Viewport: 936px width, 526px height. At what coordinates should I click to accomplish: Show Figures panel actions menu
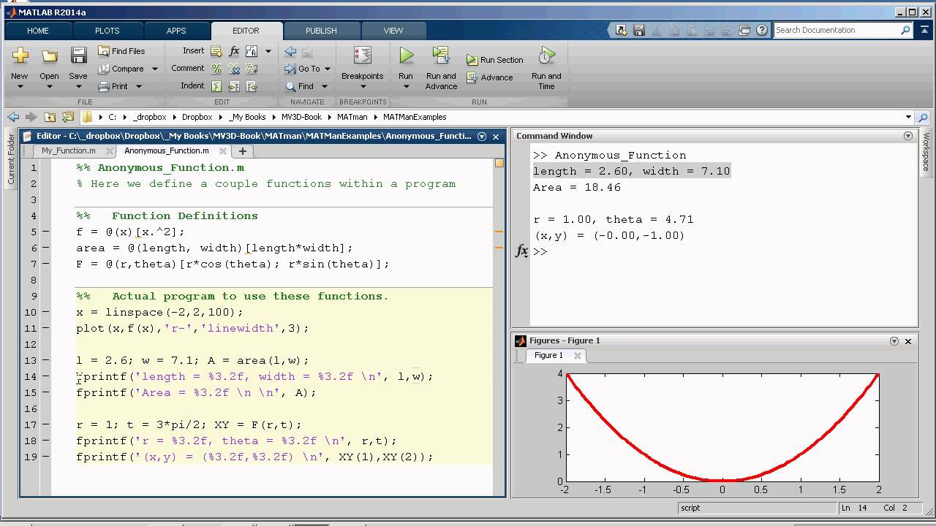pos(894,341)
